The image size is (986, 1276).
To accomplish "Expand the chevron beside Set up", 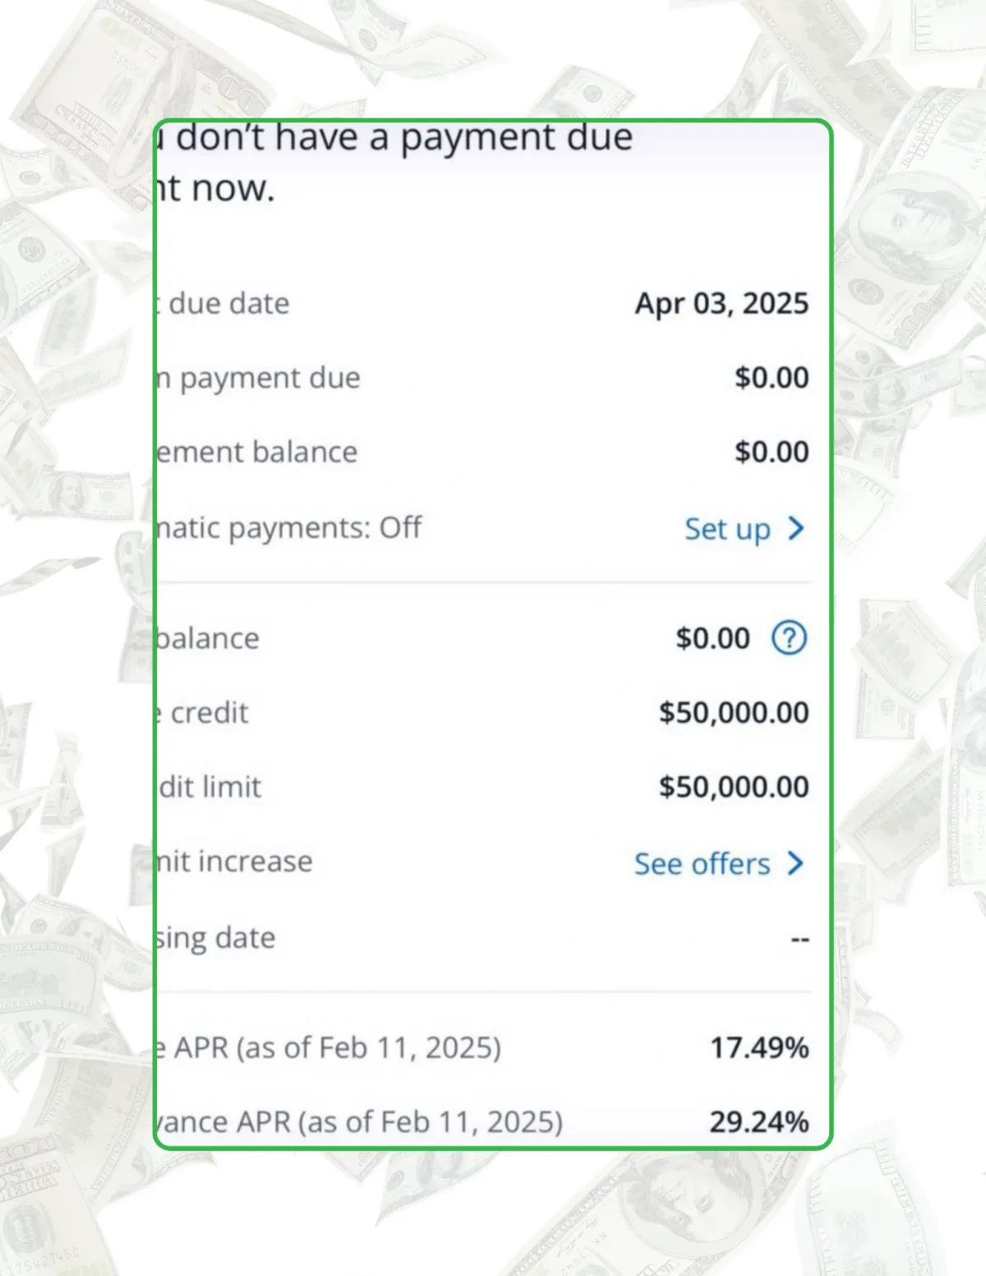I will coord(795,528).
